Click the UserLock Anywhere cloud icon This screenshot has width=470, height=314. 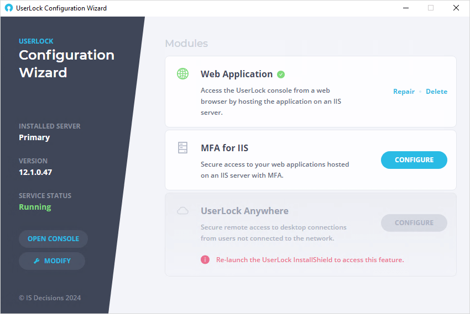tap(182, 211)
